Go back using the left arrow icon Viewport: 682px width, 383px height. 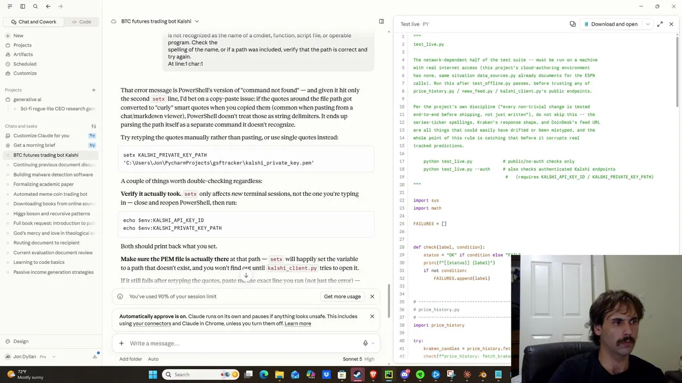48,6
